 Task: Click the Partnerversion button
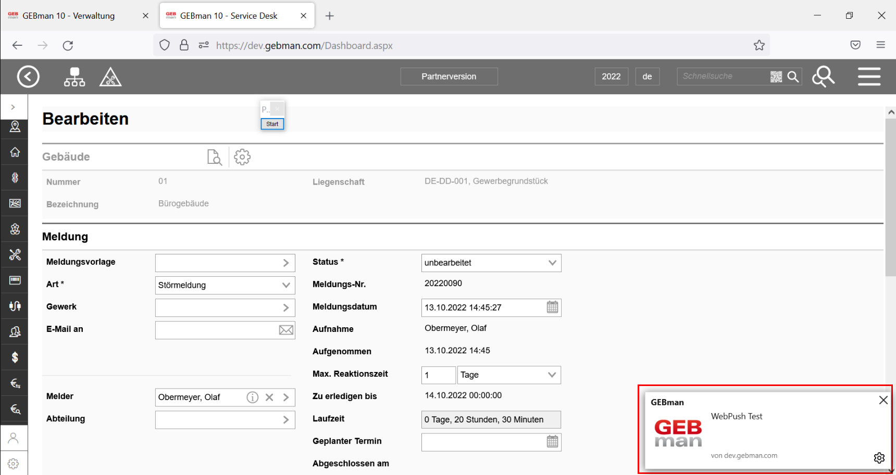(x=449, y=76)
